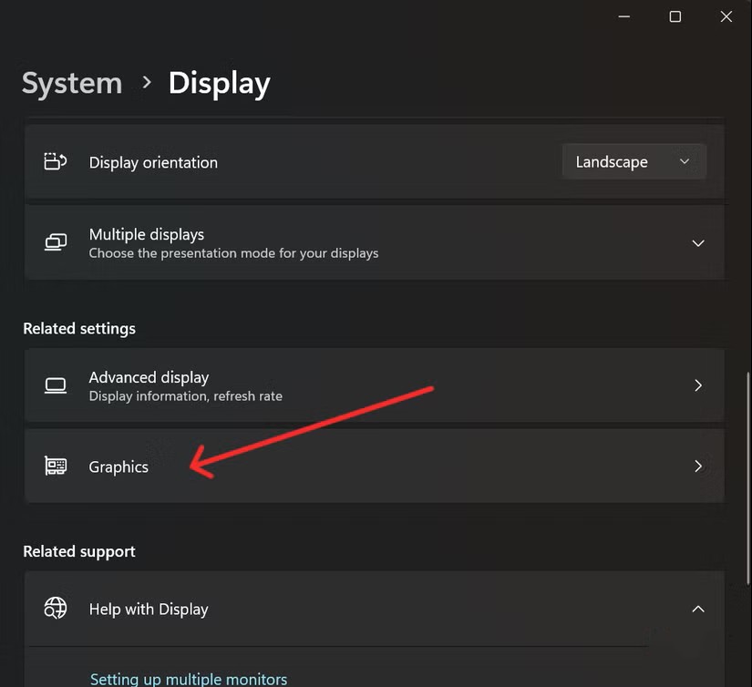Collapse the Help with Display section
Screen dimensions: 752x687
[x=698, y=609]
